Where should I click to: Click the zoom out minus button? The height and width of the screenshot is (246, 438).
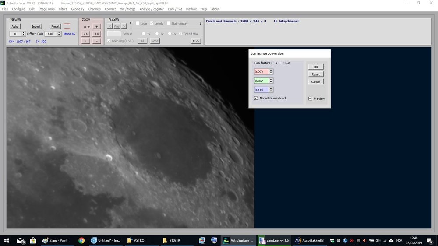pos(97,41)
